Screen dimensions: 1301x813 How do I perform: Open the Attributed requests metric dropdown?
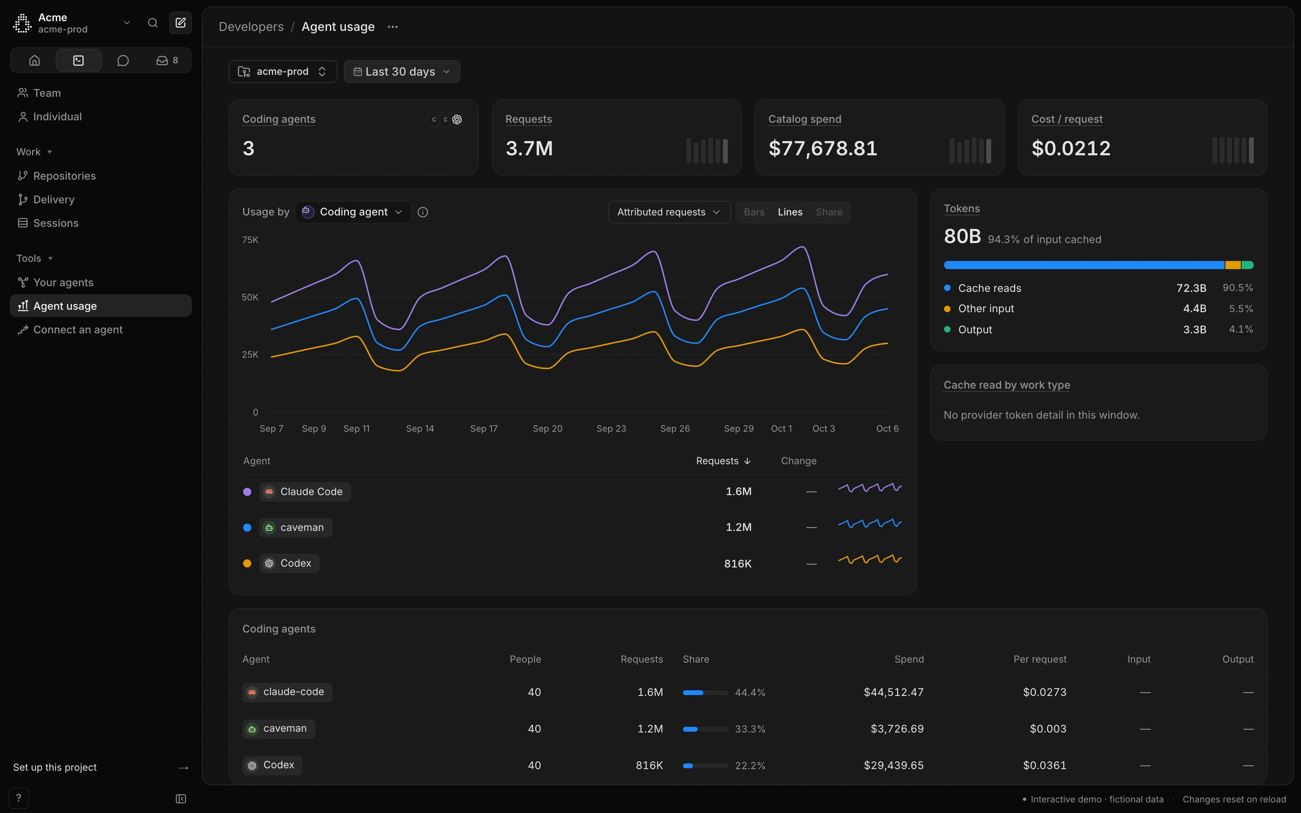[x=669, y=212]
